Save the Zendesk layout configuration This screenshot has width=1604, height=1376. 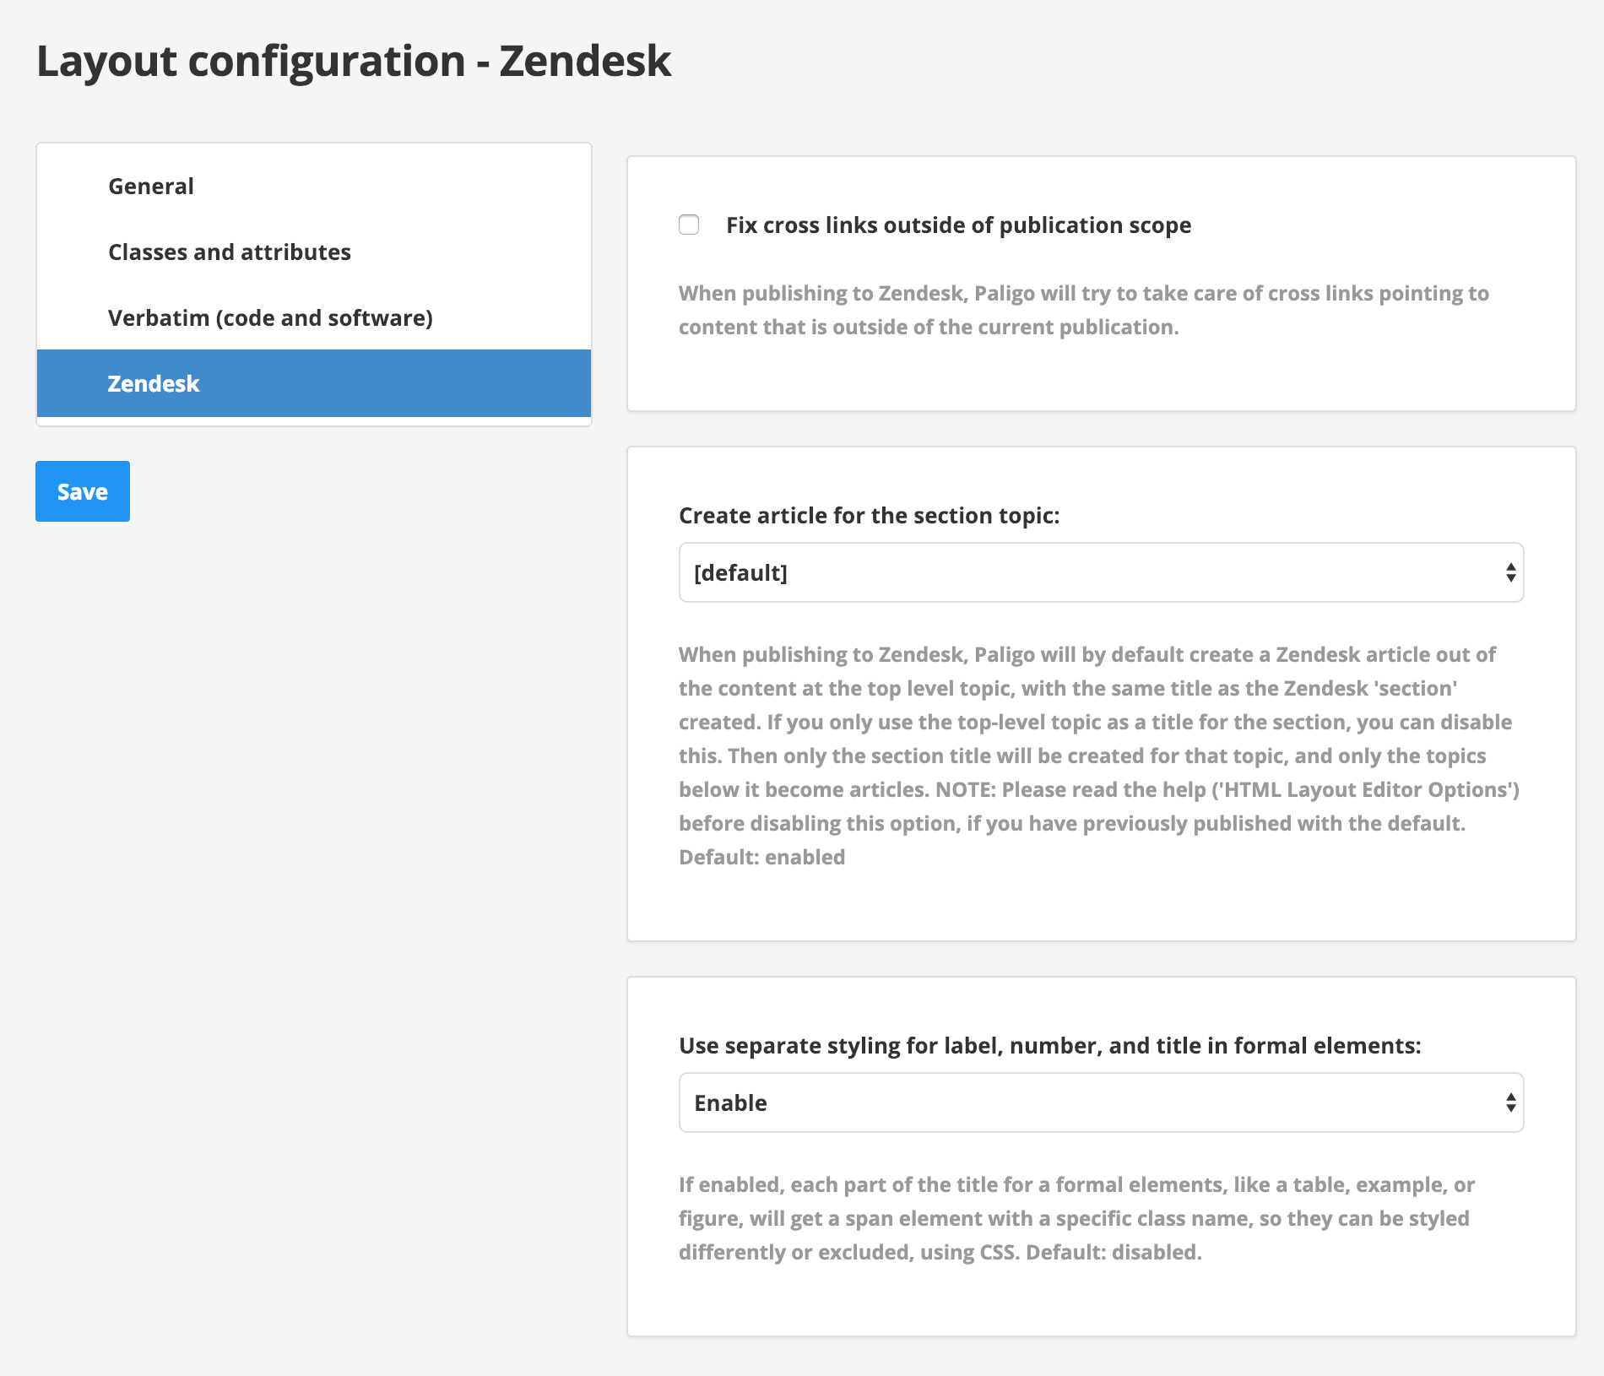click(82, 490)
